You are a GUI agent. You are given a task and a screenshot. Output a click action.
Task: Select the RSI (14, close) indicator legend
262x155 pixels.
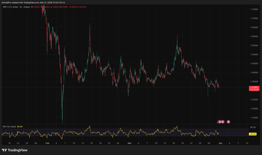(9, 127)
